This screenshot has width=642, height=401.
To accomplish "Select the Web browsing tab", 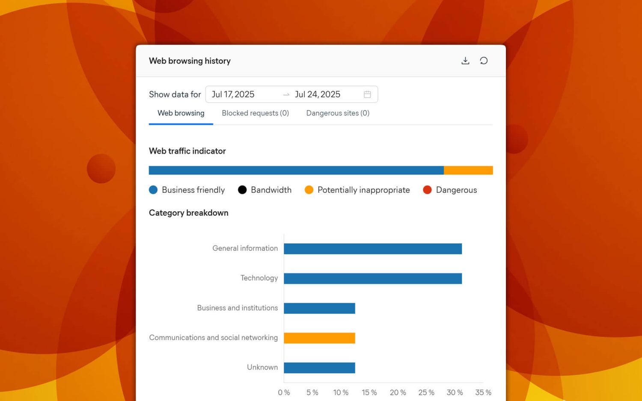I will (181, 113).
